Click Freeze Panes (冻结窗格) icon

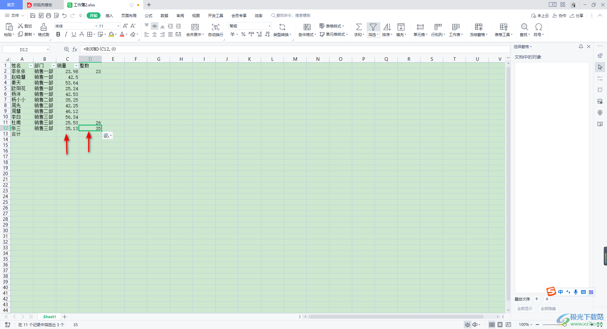[479, 27]
